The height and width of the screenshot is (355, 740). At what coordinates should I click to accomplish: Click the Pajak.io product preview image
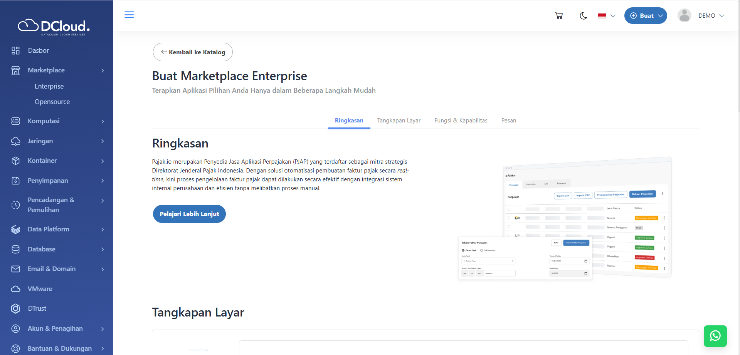click(x=565, y=218)
